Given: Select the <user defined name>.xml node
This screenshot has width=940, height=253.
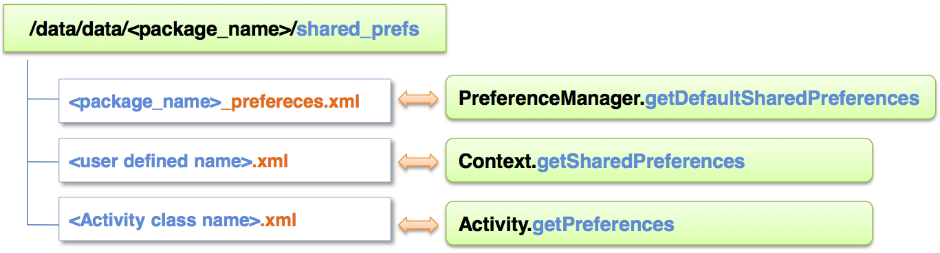Looking at the screenshot, I should pos(225,162).
